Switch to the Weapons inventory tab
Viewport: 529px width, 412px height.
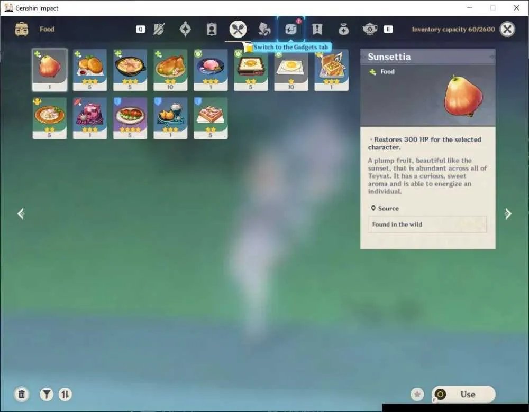[159, 29]
